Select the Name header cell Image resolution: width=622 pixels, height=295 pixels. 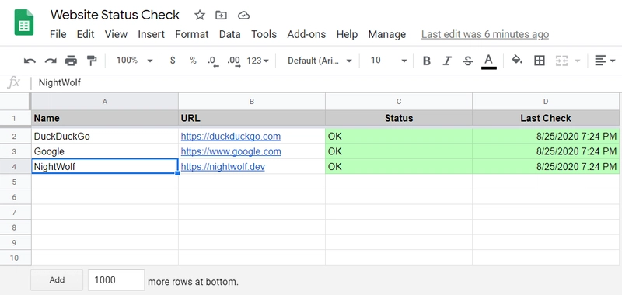click(x=105, y=118)
